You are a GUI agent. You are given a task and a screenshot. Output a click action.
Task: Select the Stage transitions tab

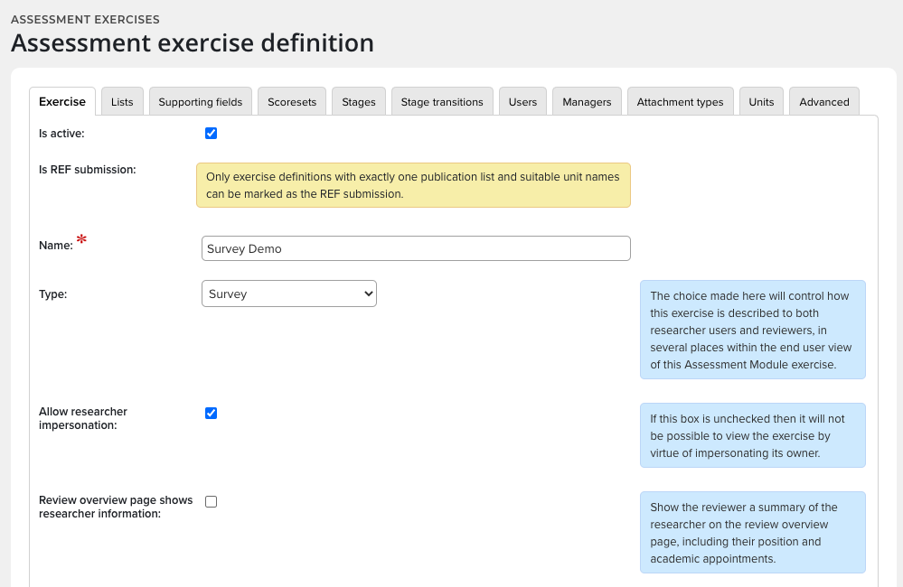(x=442, y=102)
